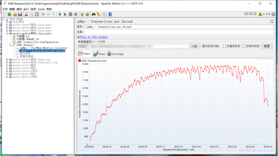Select 察看结果树 listener in tree

(27, 57)
